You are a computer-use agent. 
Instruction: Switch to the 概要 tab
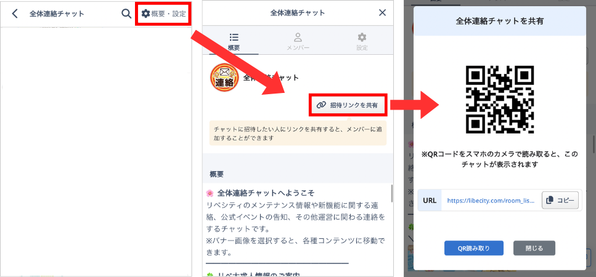(x=234, y=41)
